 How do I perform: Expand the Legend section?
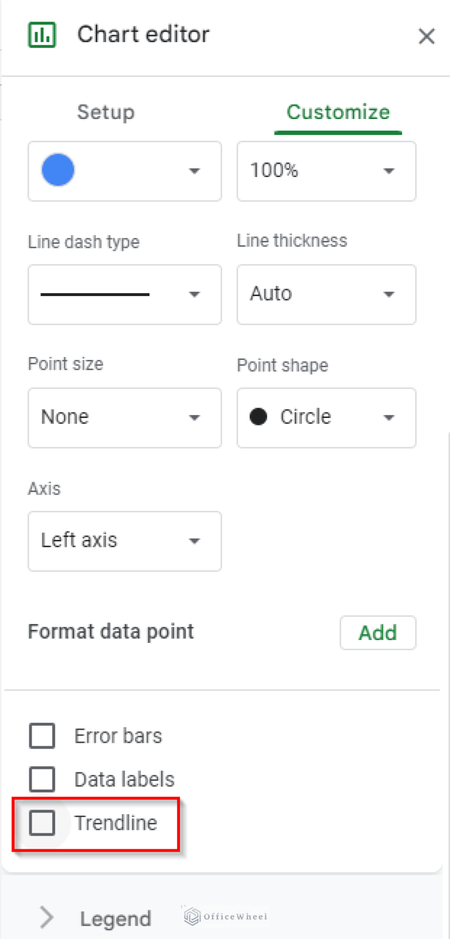coord(115,918)
